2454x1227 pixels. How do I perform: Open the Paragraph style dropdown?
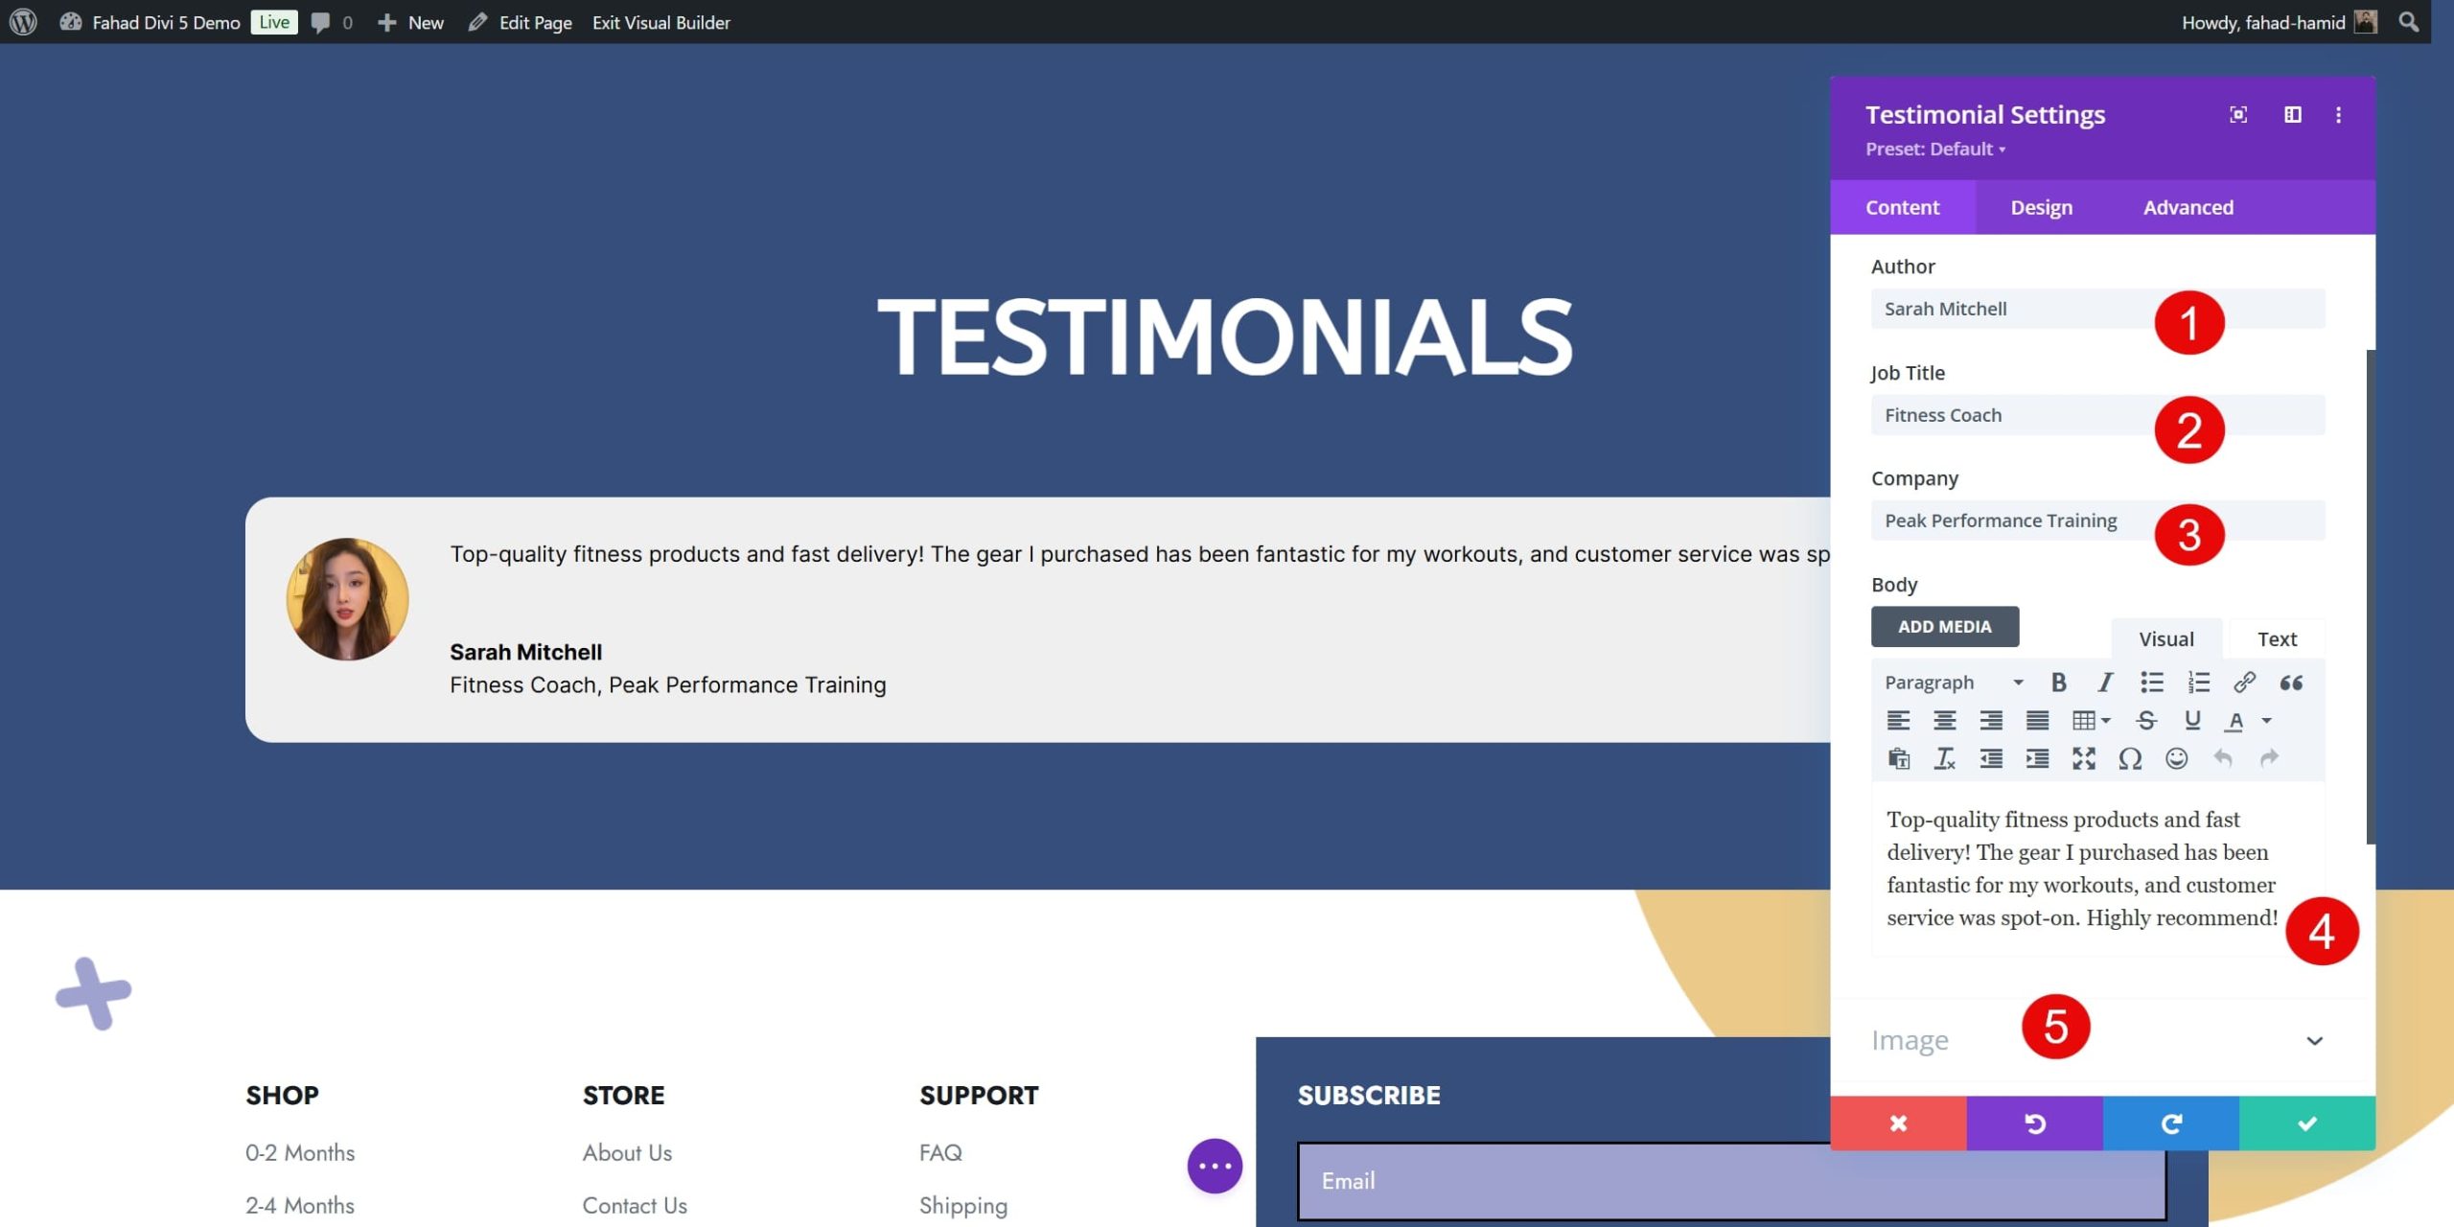coord(1950,681)
